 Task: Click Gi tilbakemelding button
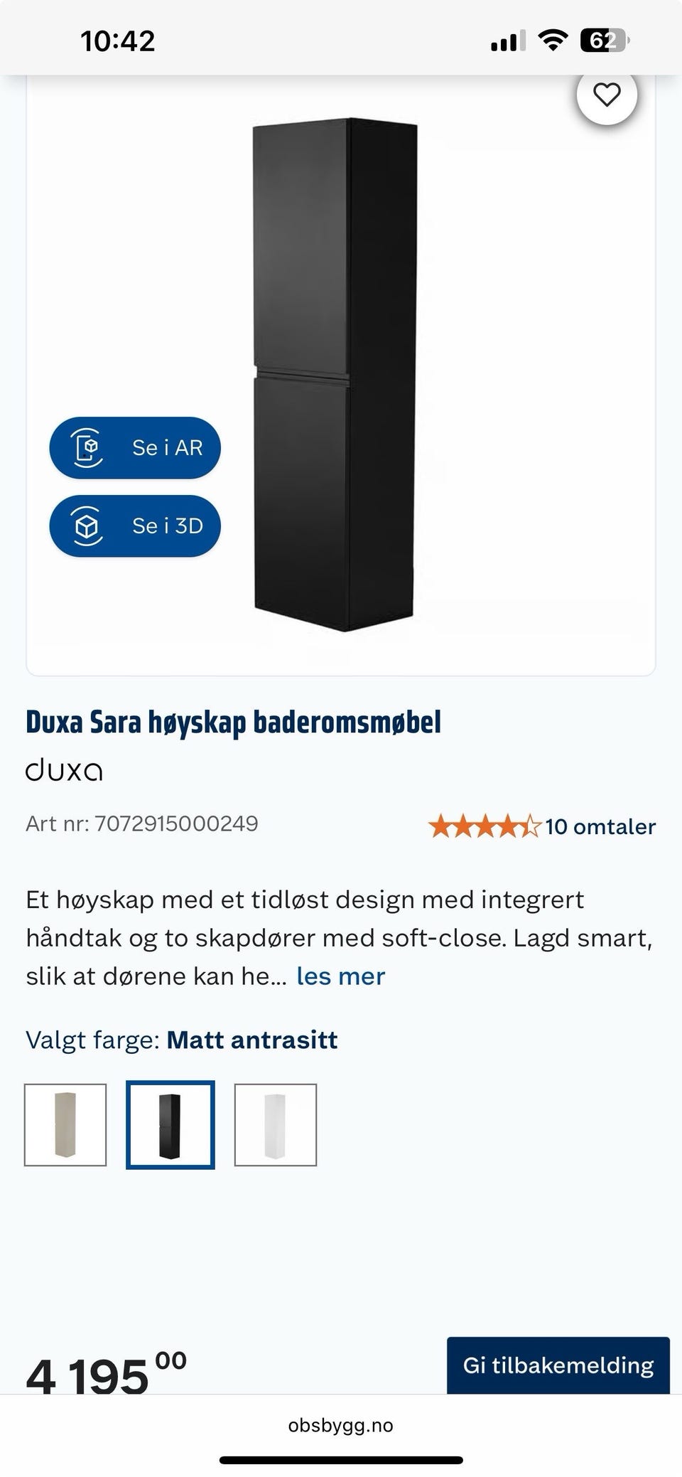[558, 1365]
